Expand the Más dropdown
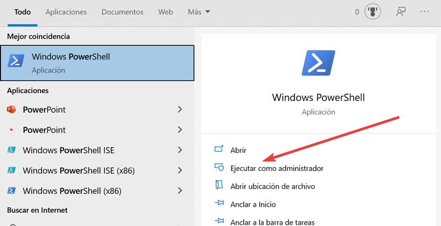441x226 pixels. (199, 12)
